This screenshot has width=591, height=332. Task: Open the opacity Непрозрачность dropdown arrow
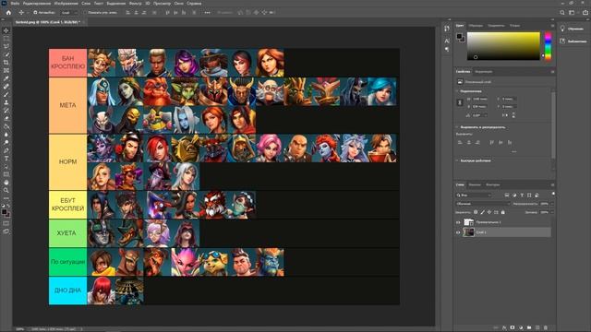[552, 204]
